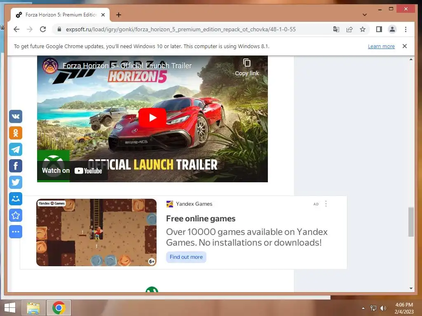
Task: Open File Explorer from taskbar
Action: (x=33, y=308)
